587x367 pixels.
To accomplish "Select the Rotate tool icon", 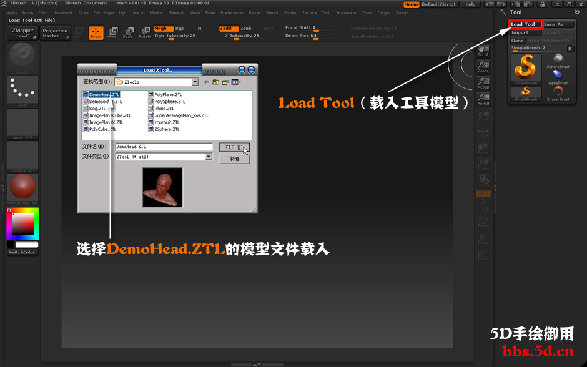I will tap(145, 32).
